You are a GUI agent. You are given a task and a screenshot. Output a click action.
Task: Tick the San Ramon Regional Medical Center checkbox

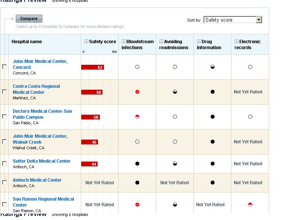pos(4,204)
